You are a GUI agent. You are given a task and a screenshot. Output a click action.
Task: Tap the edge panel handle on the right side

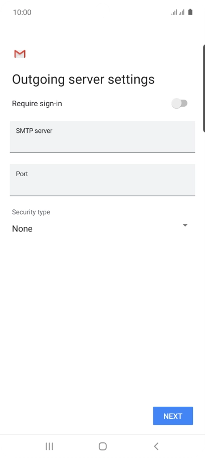tap(203, 88)
